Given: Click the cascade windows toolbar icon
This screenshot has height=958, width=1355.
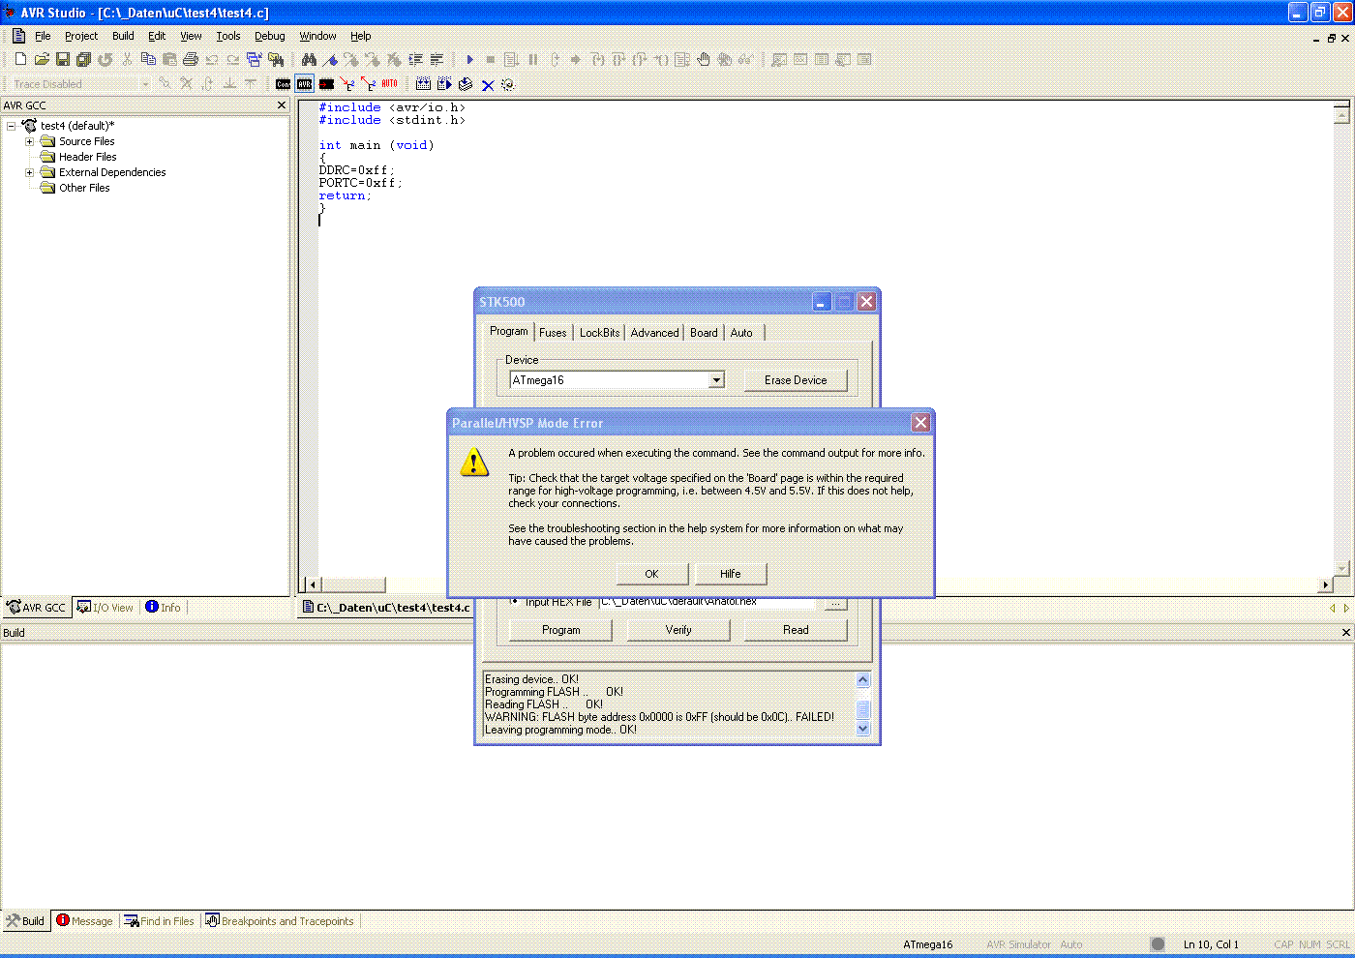Looking at the screenshot, I should (254, 60).
